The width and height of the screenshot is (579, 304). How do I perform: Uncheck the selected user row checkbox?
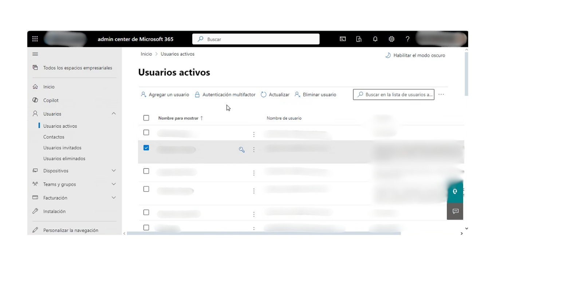(x=146, y=148)
